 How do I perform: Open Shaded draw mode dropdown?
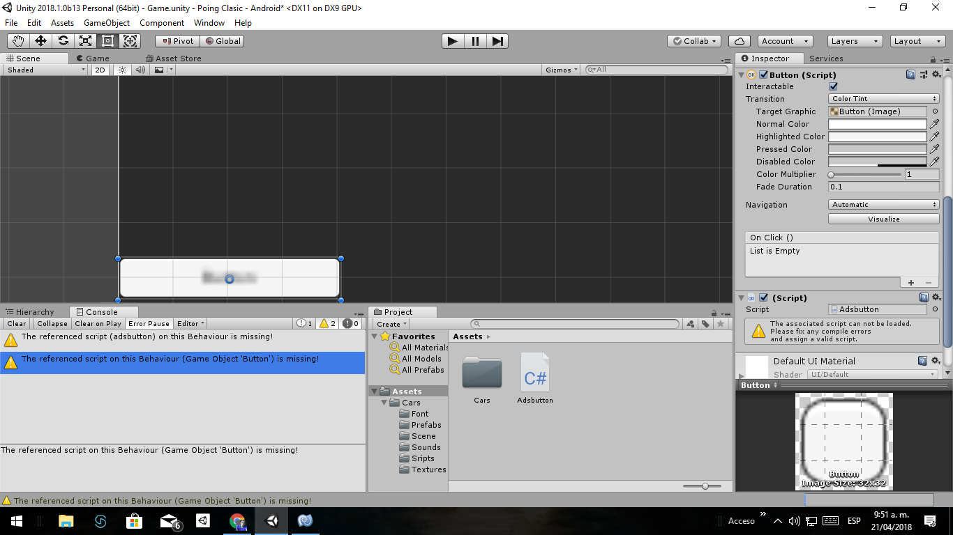tap(46, 70)
